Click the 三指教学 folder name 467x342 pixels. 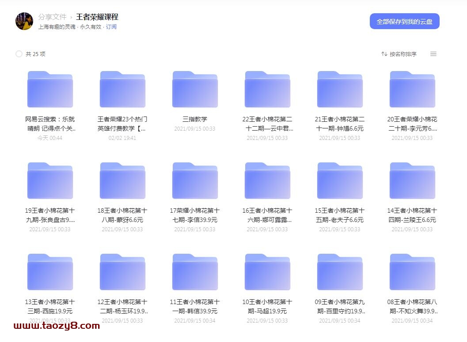[195, 119]
